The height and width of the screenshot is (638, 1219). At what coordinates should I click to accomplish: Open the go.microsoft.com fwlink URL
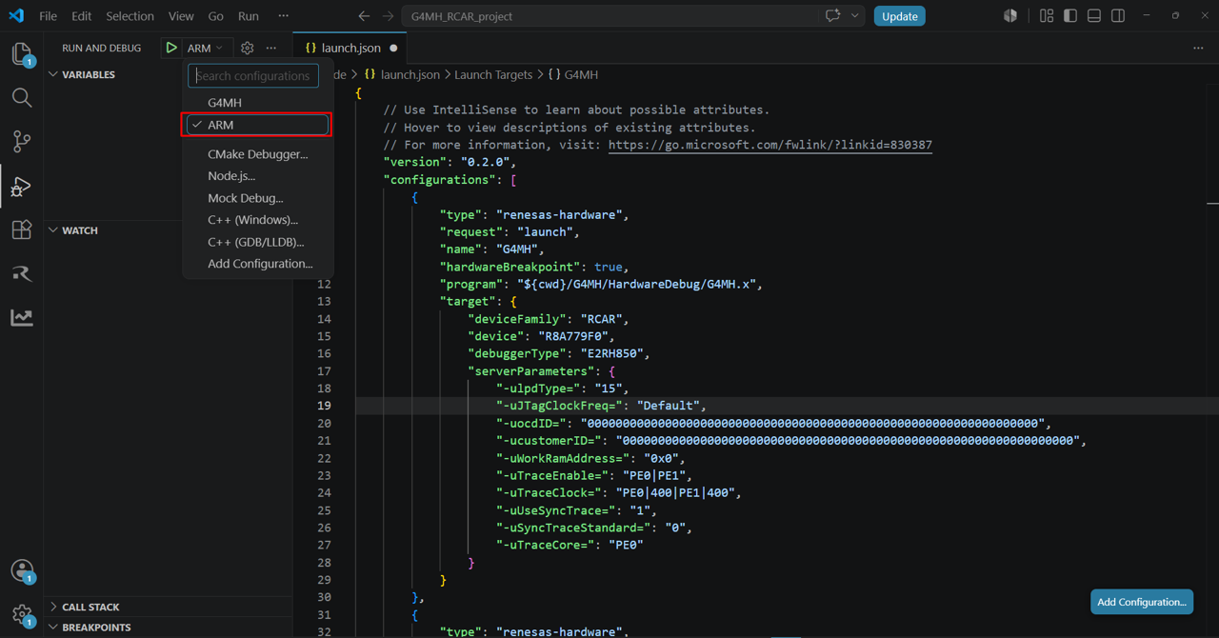coord(769,145)
